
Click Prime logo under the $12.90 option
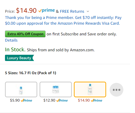(x=62, y=100)
